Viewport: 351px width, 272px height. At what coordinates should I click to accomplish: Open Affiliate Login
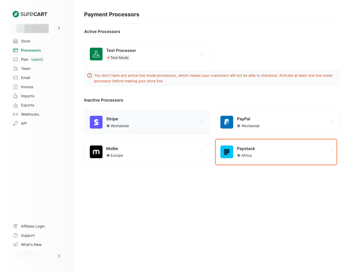(33, 226)
